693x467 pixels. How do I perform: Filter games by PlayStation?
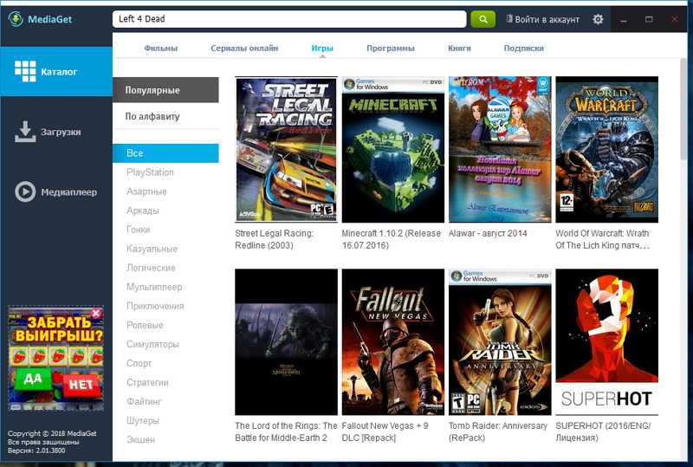coord(150,172)
